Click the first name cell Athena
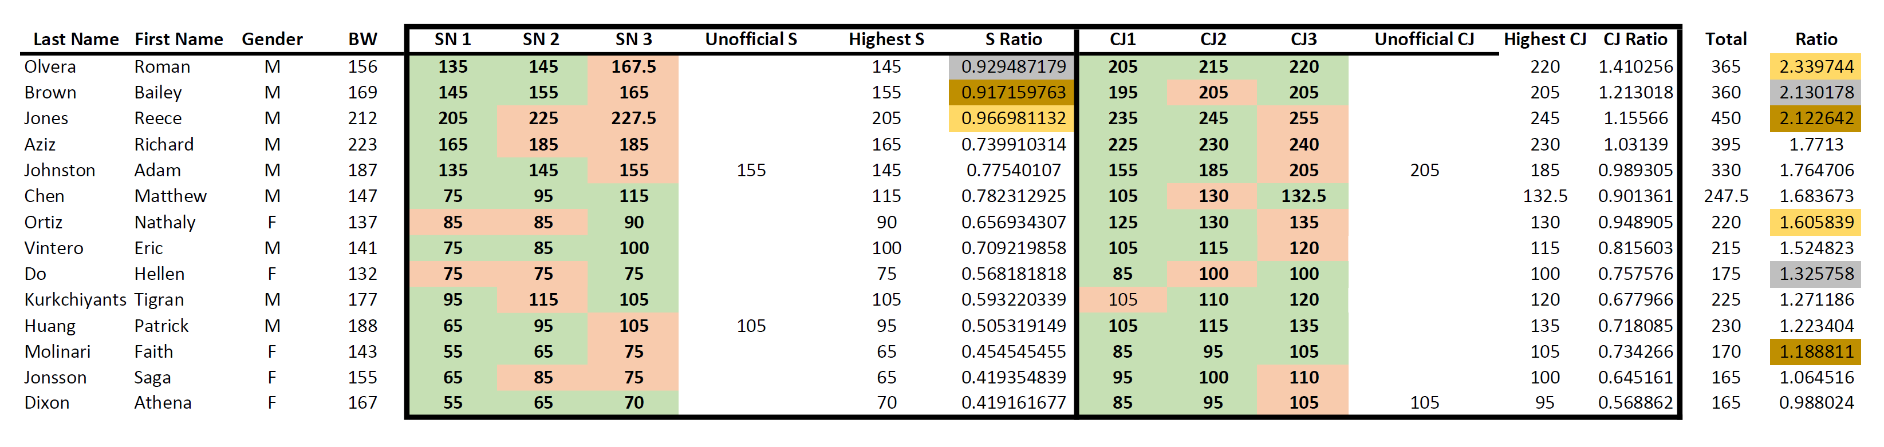The width and height of the screenshot is (1884, 447). (163, 403)
